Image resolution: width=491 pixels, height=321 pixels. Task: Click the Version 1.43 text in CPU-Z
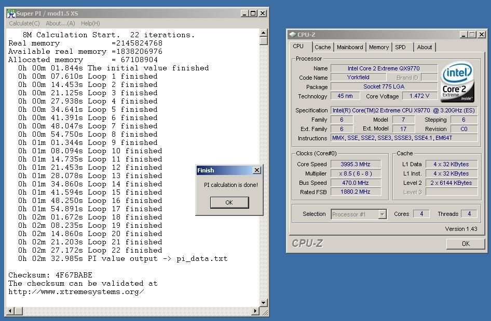tap(461, 229)
